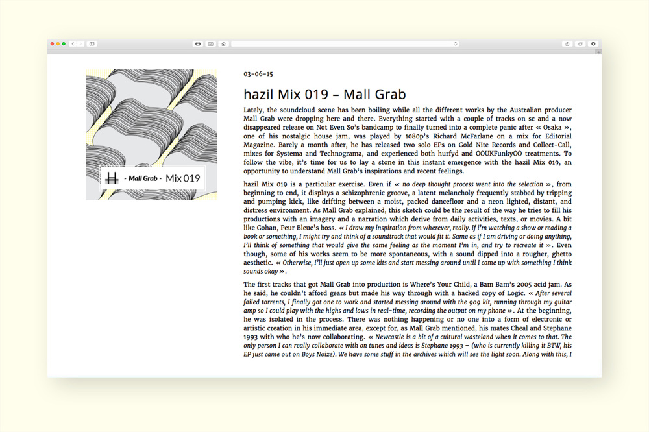
Task: Click the 03-06-15 post date
Action: (258, 74)
